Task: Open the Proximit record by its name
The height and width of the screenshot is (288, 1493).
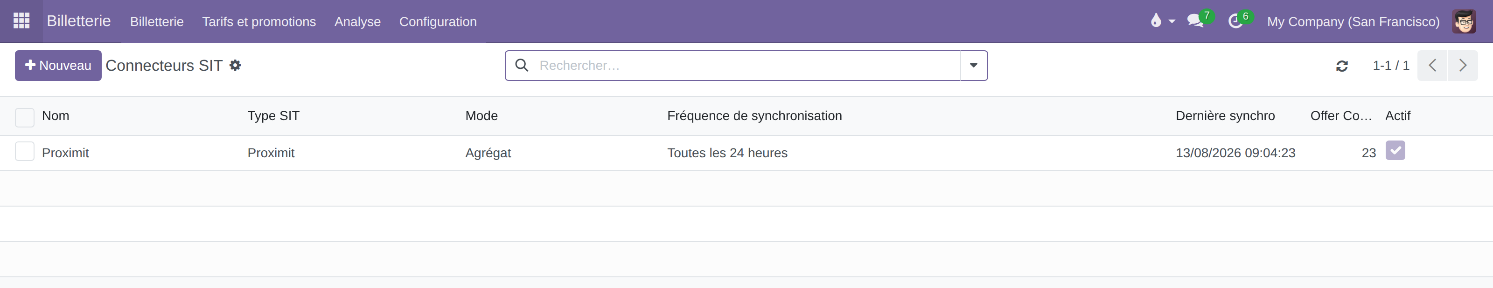Action: coord(65,153)
